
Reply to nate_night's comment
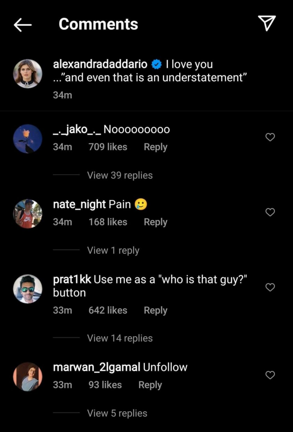click(156, 222)
